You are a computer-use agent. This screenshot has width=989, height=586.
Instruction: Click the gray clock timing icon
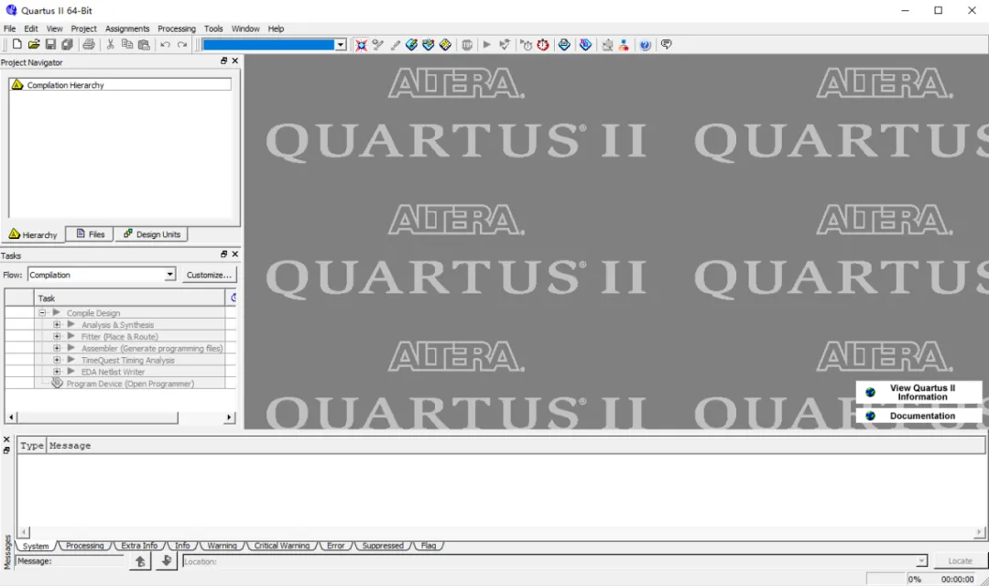(526, 44)
